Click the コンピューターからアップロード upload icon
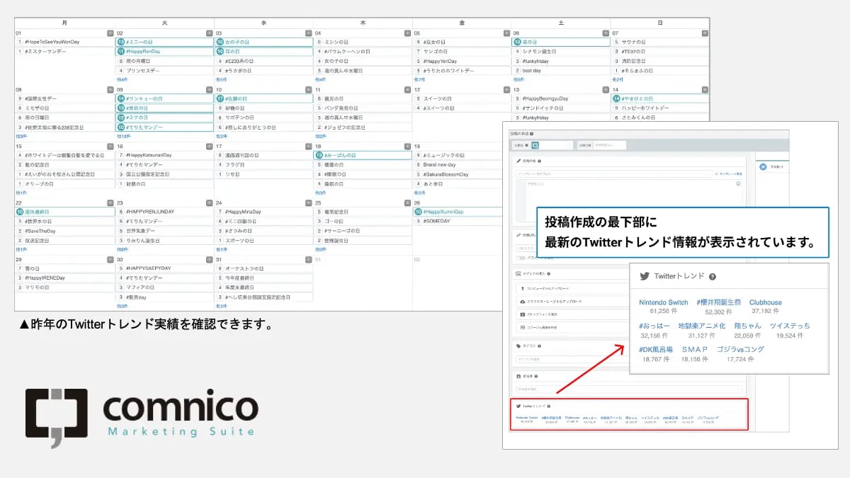Viewport: 850px width, 478px height. click(x=521, y=288)
